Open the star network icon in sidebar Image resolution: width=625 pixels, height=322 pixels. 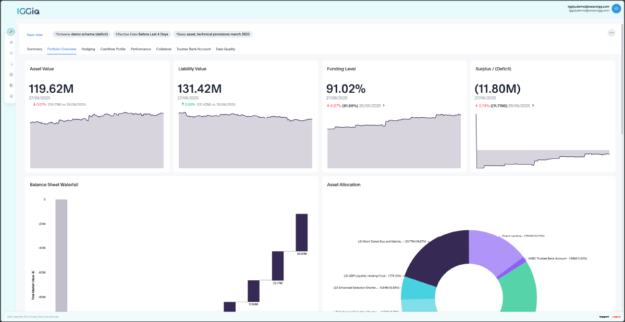click(x=11, y=75)
